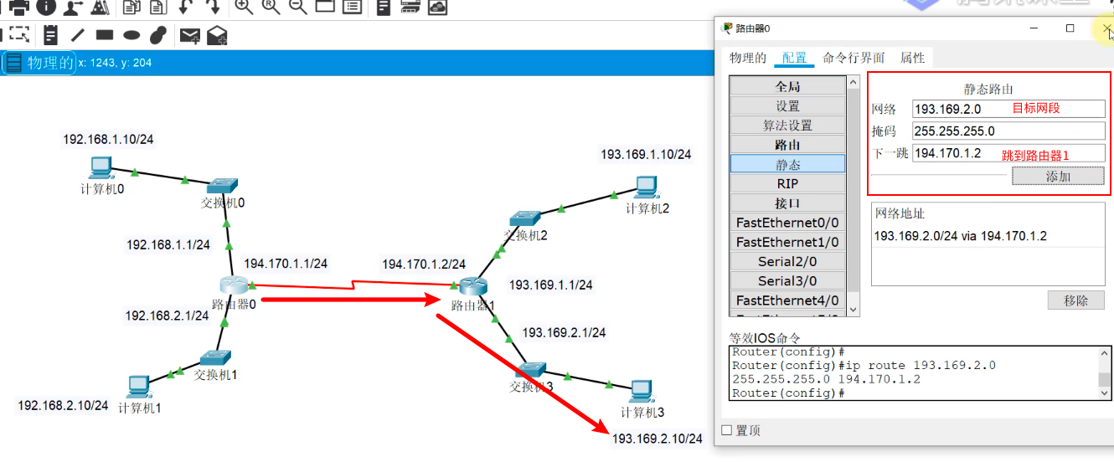Select the 路由器0 router icon

click(235, 286)
